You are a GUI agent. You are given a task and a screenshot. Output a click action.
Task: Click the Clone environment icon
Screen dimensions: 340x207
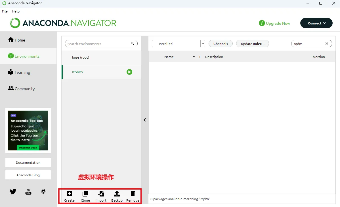click(x=85, y=194)
